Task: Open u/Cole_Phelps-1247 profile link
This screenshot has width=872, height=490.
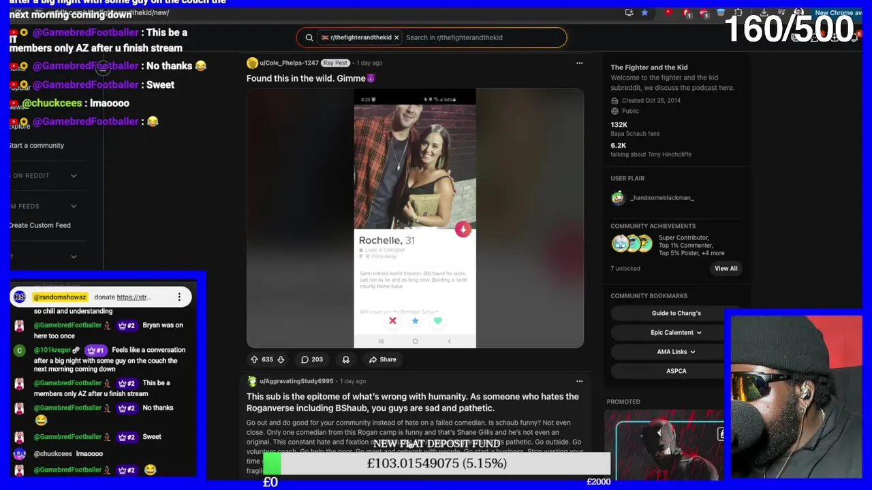Action: 289,63
